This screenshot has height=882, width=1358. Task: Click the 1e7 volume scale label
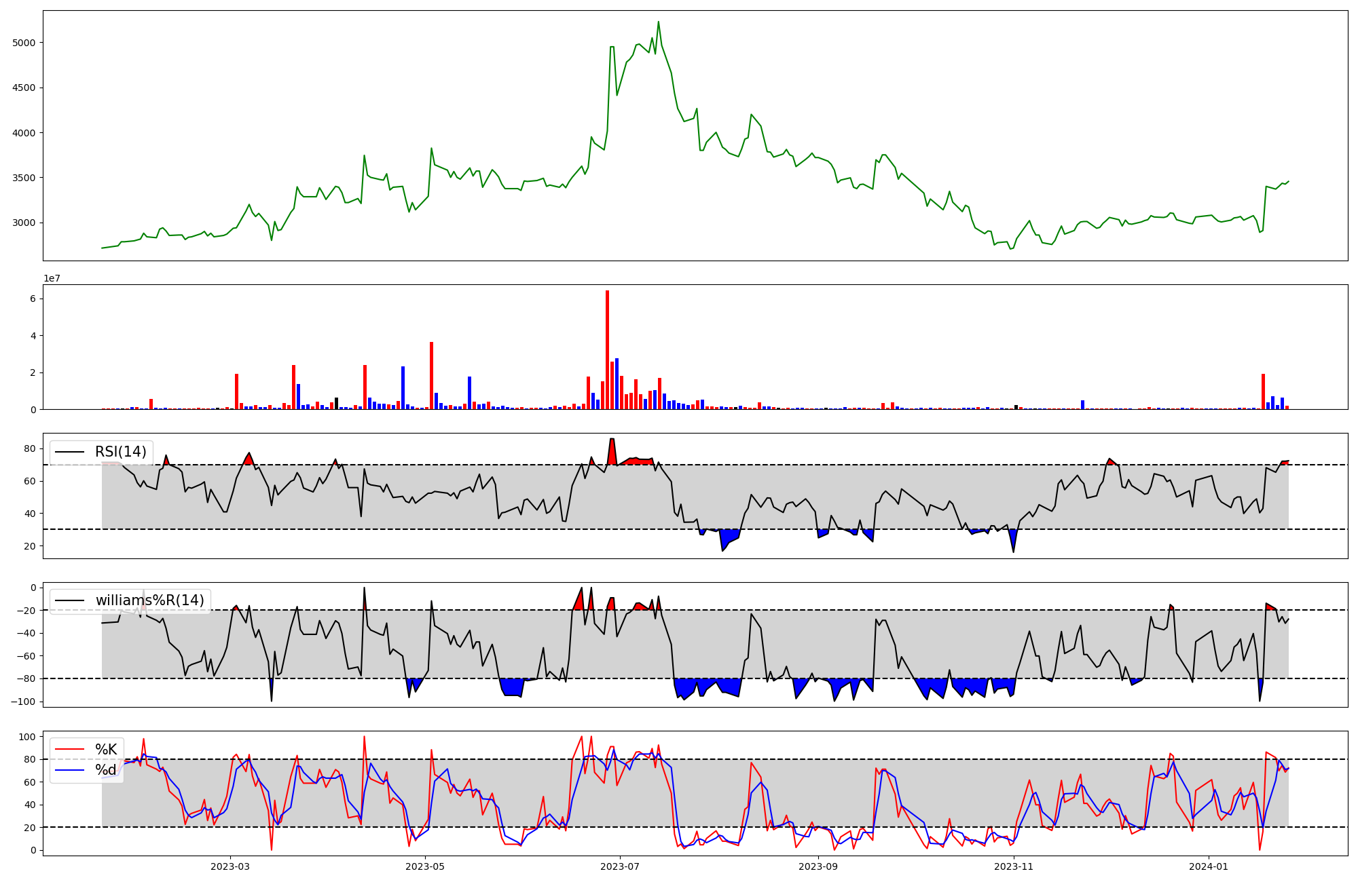(x=52, y=279)
